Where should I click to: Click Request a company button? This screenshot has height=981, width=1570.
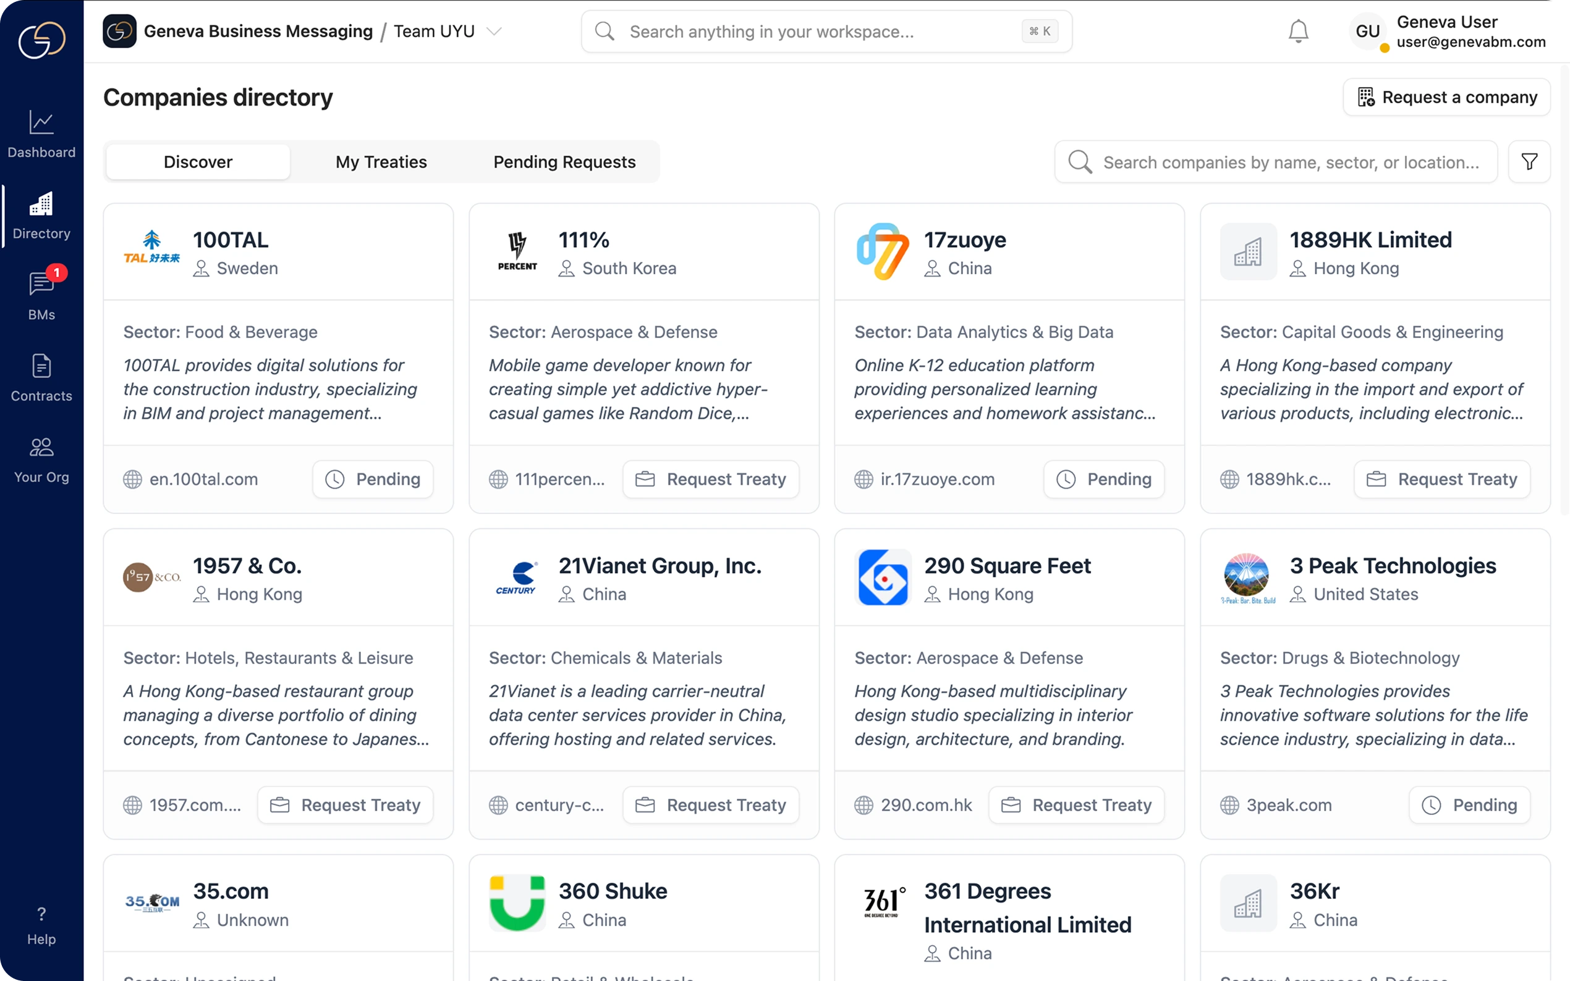click(1446, 96)
